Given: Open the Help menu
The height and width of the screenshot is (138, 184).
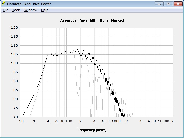Looking at the screenshot, I should (x=45, y=10).
